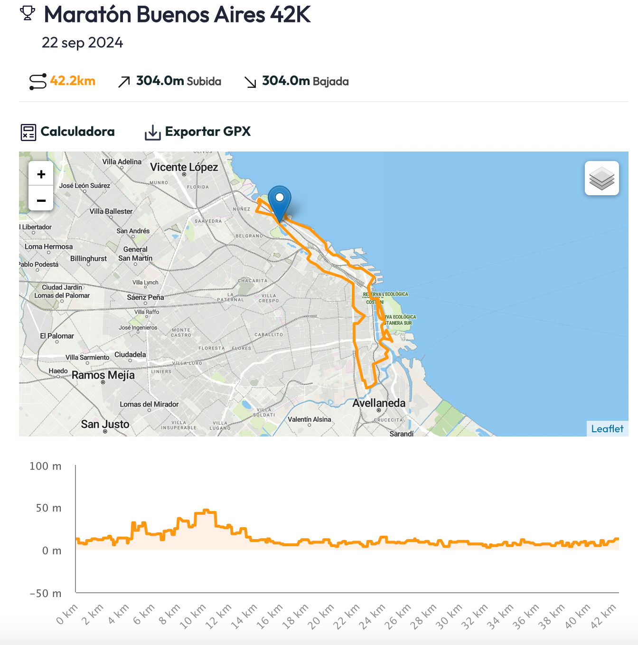This screenshot has width=638, height=645.
Task: Click the GPX download icon
Action: (x=152, y=133)
